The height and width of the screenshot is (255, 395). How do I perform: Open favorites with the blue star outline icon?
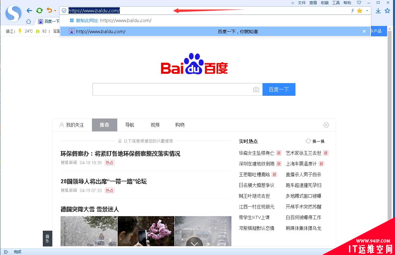pos(387,11)
